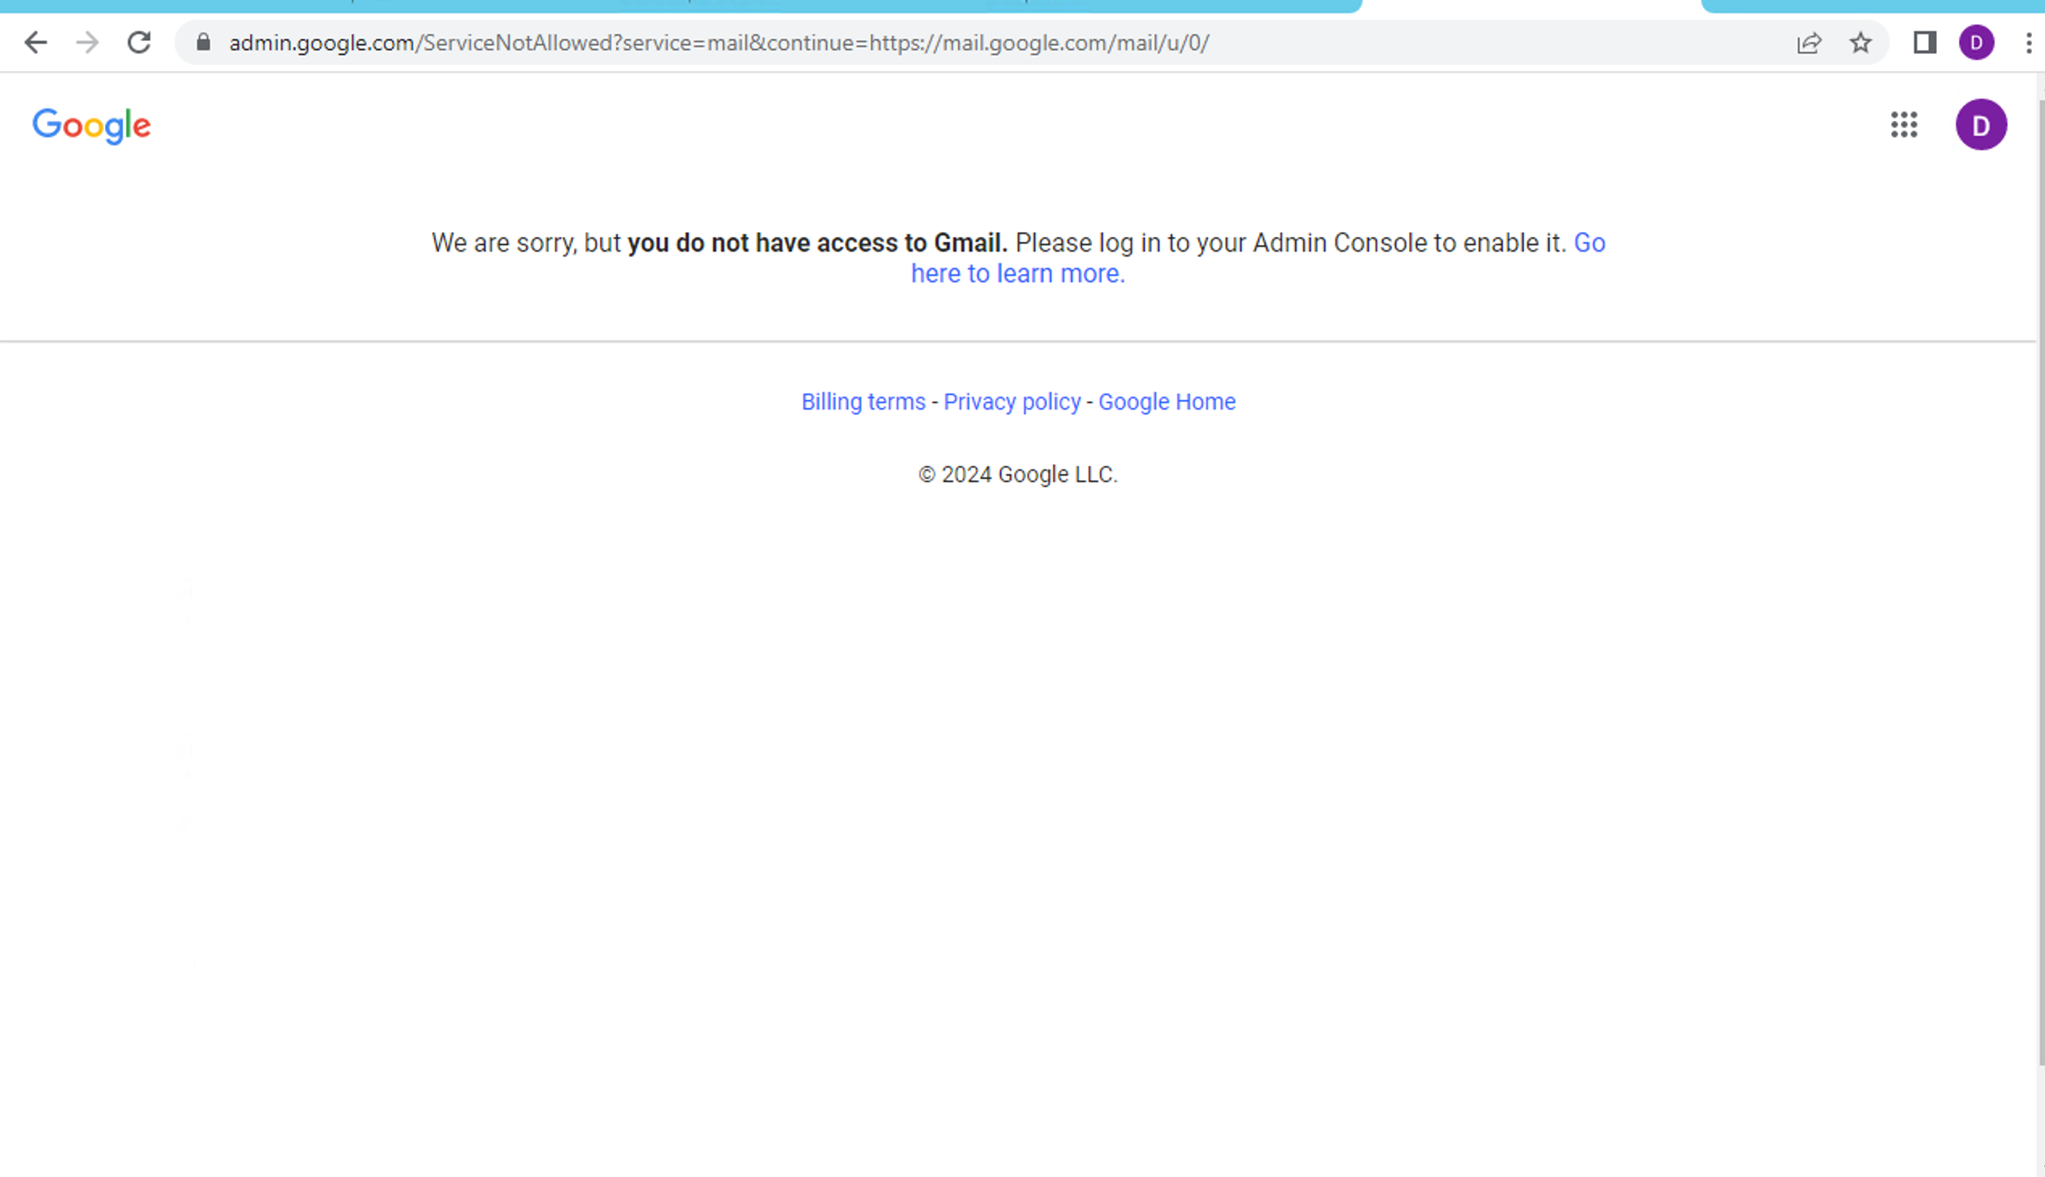Open Chrome profile avatar in toolbar

point(1976,42)
